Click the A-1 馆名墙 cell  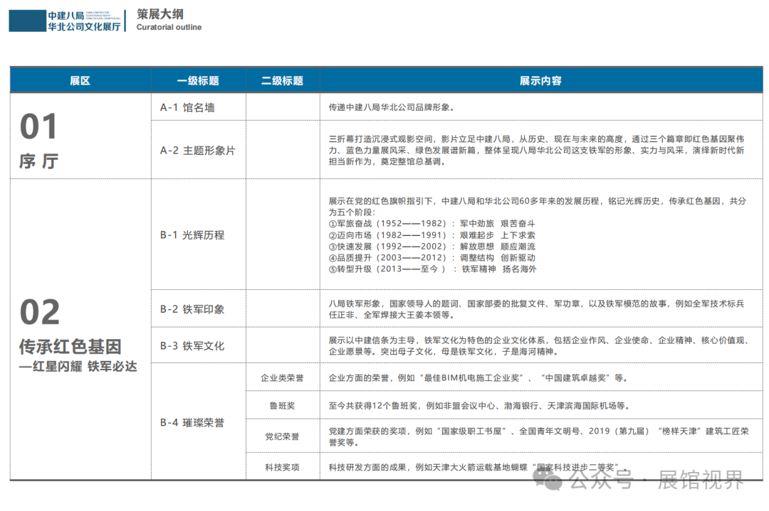(187, 108)
